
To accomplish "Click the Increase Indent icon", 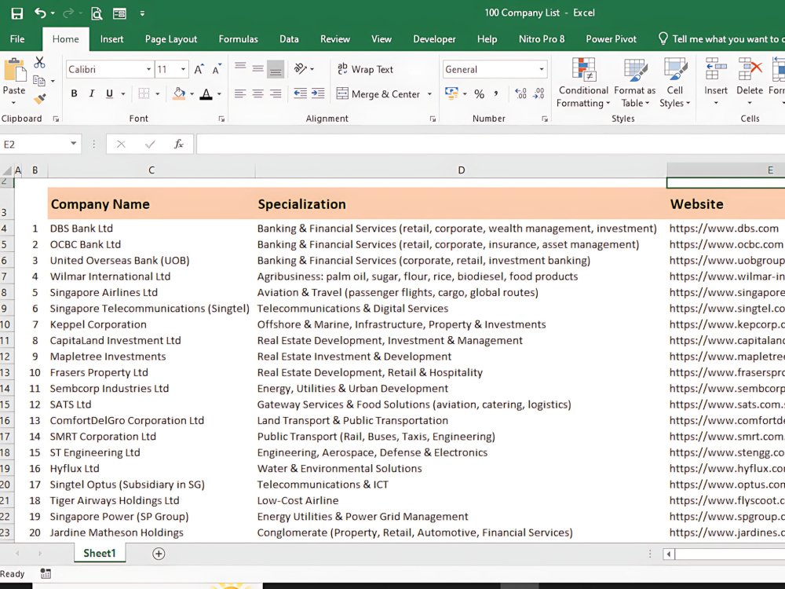I will [318, 93].
